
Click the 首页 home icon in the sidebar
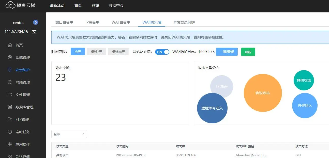pyautogui.click(x=10, y=45)
